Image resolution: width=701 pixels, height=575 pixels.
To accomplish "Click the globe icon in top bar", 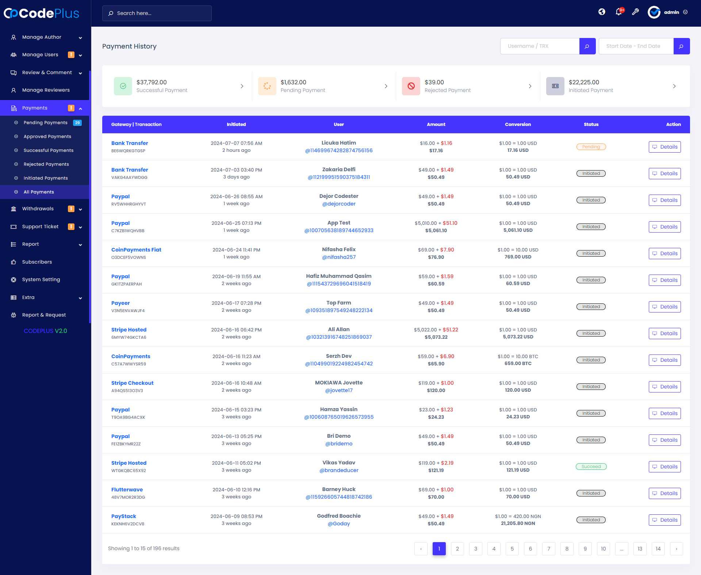I will (602, 12).
